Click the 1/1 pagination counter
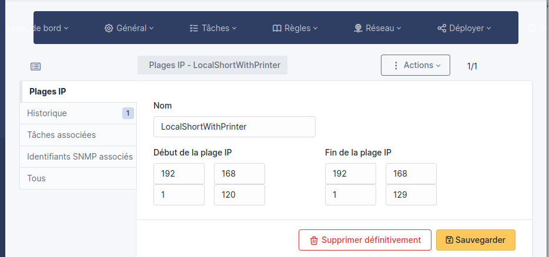Screen dimensions: 549x257 pyautogui.click(x=472, y=66)
